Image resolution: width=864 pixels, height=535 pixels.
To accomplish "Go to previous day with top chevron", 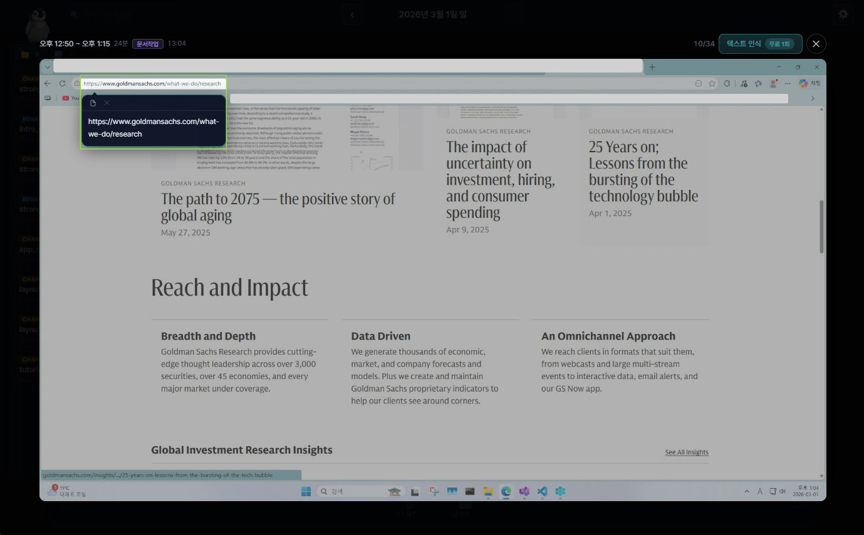I will tap(352, 14).
